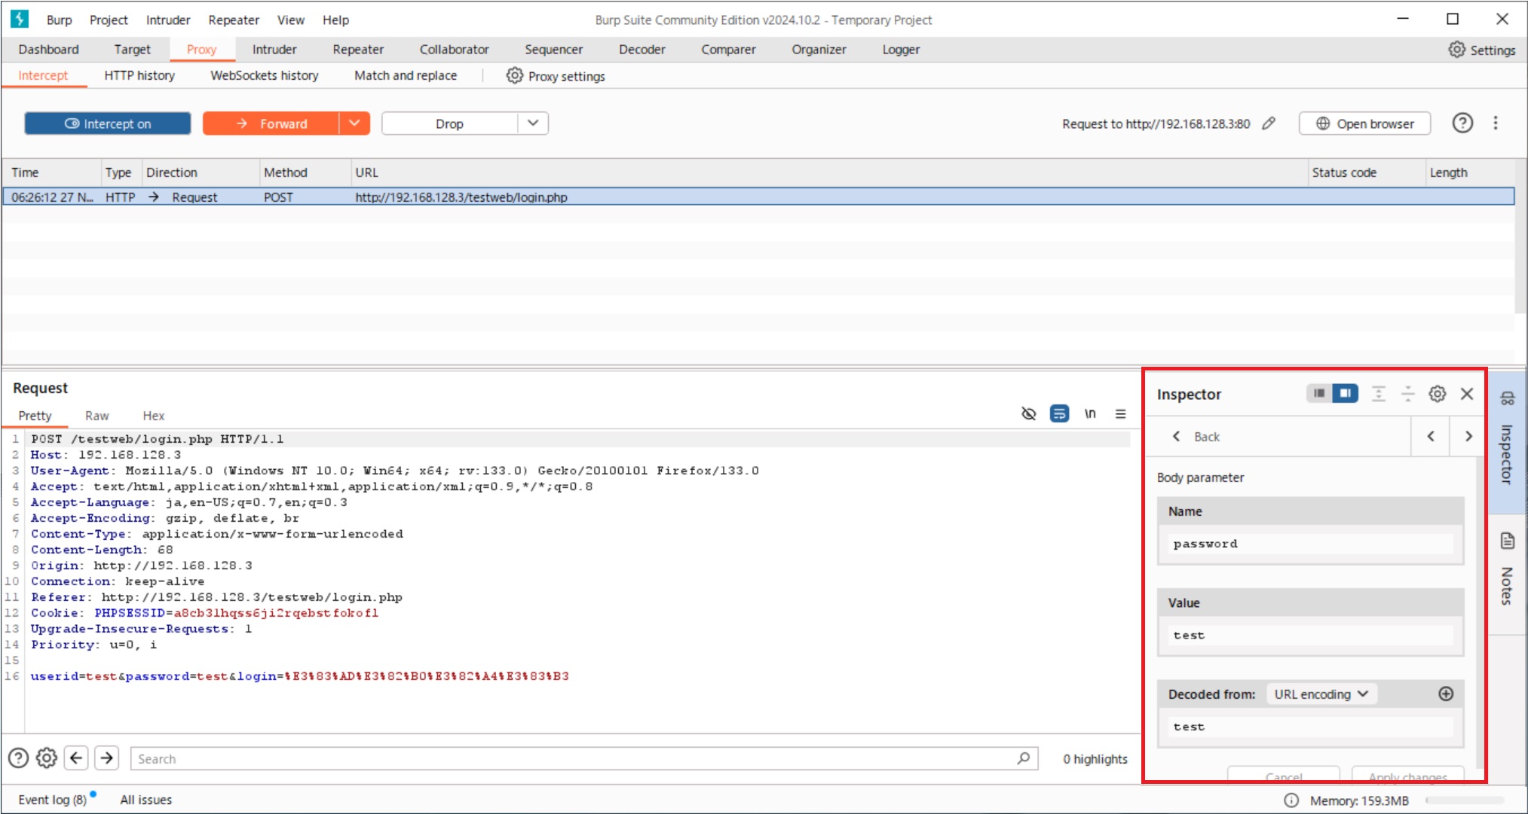Screen dimensions: 1528x814
Task: Switch Inspector to left-docked layout
Action: pyautogui.click(x=1319, y=393)
